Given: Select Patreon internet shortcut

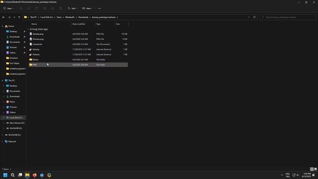Looking at the screenshot, I should click(x=79, y=54).
